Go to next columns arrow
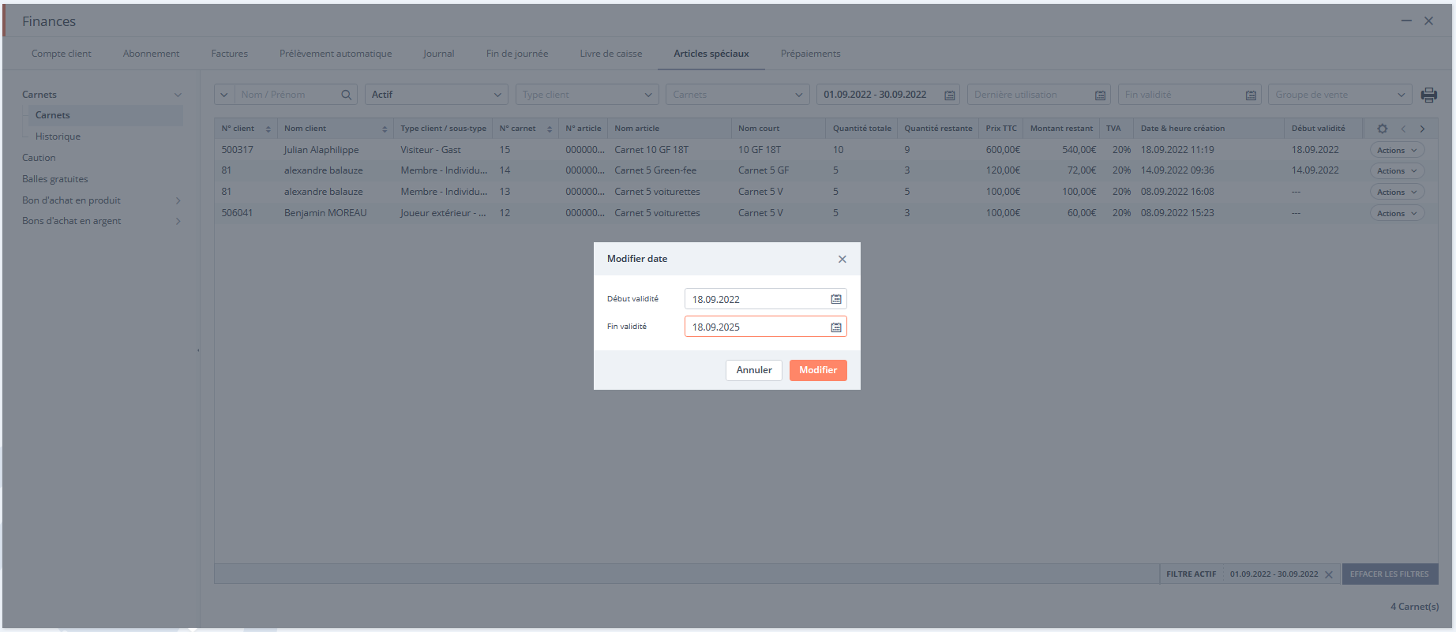Viewport: 1456px width, 632px height. [1423, 129]
